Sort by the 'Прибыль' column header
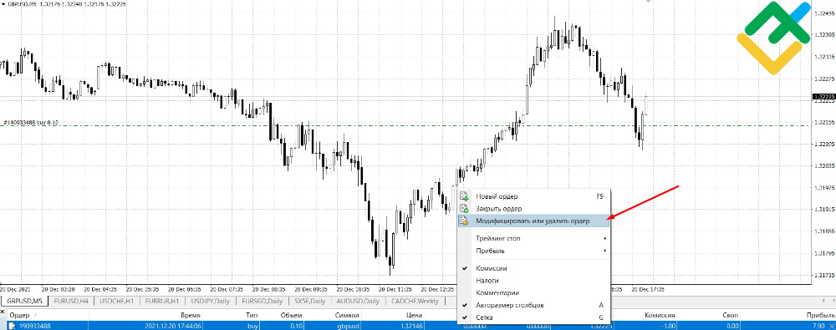The image size is (836, 330). pos(789,316)
